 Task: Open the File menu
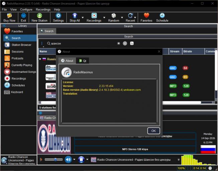point(4,9)
